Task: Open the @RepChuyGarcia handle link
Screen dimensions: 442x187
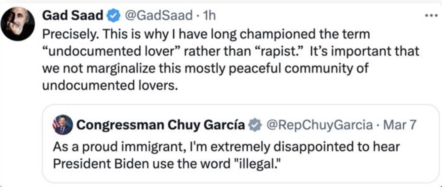Action: point(319,125)
